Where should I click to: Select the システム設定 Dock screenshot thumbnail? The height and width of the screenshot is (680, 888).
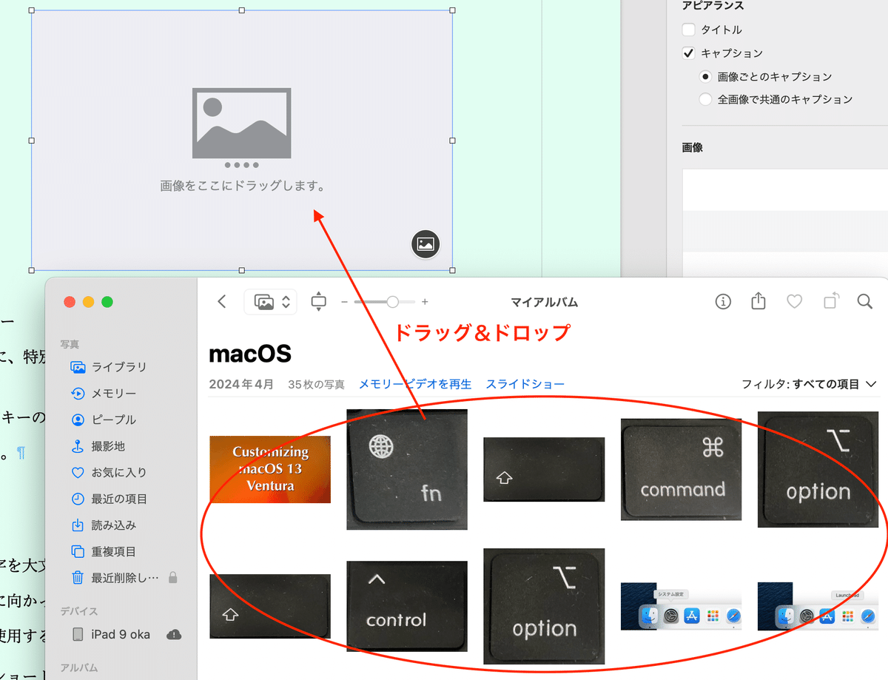point(682,606)
